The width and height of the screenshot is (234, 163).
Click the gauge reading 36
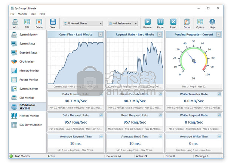pos(193,78)
